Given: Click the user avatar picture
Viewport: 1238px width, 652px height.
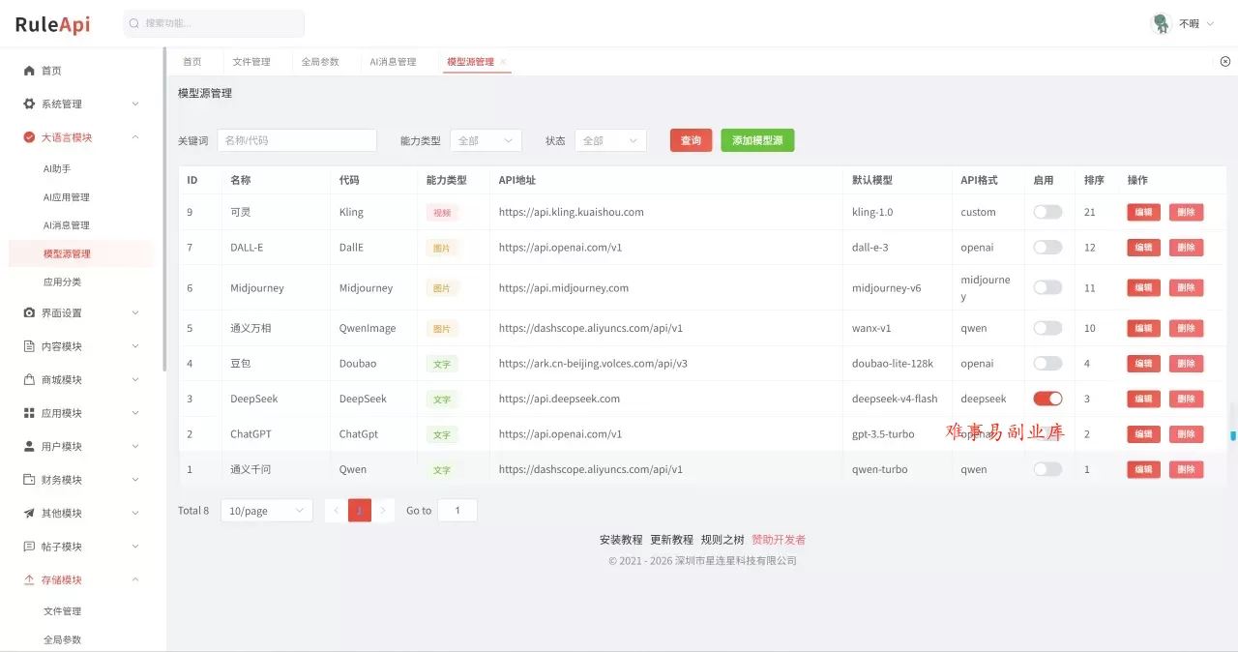Looking at the screenshot, I should pos(1161,23).
